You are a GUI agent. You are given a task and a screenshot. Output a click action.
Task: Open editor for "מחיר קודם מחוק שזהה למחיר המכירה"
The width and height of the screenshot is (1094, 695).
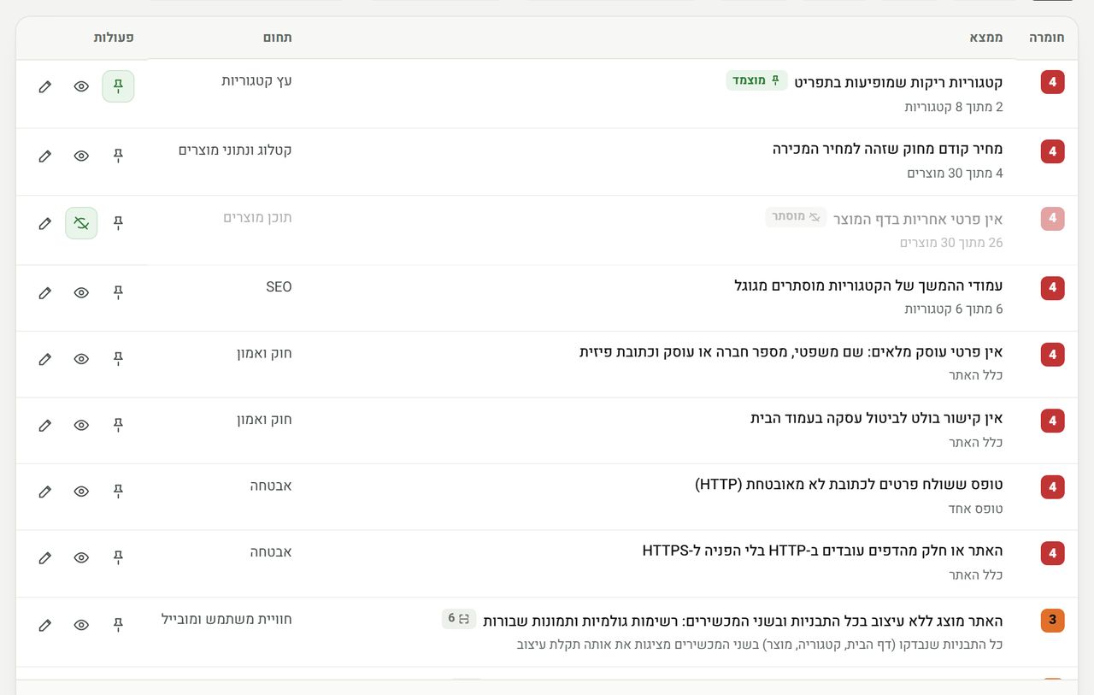[x=45, y=156]
